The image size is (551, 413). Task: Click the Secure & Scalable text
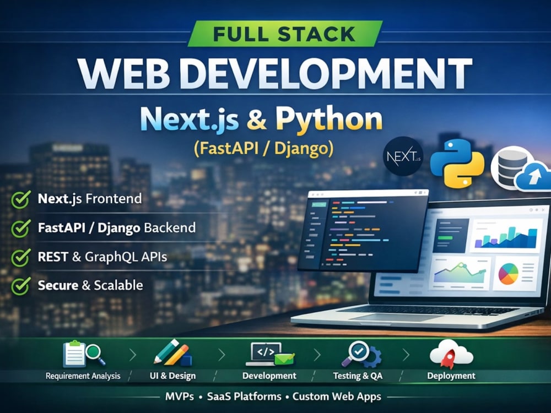90,285
